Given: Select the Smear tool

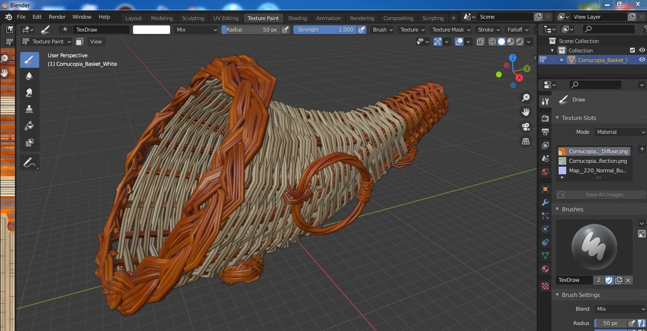Looking at the screenshot, I should 29,93.
